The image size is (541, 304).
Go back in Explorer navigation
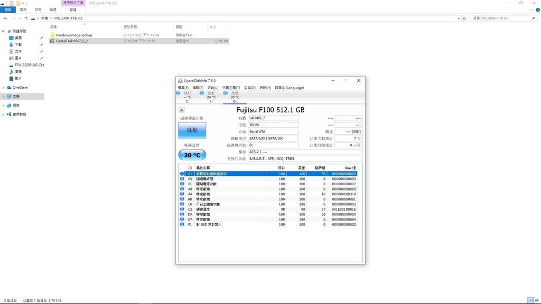pyautogui.click(x=5, y=18)
